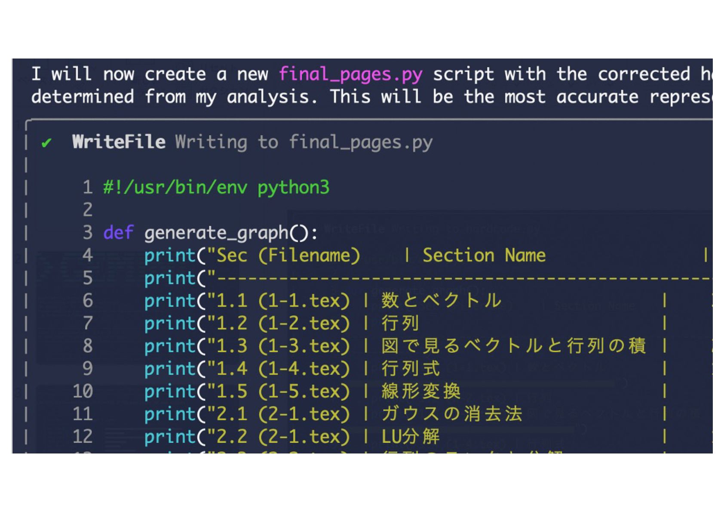Click the purple def keyword

tap(118, 233)
